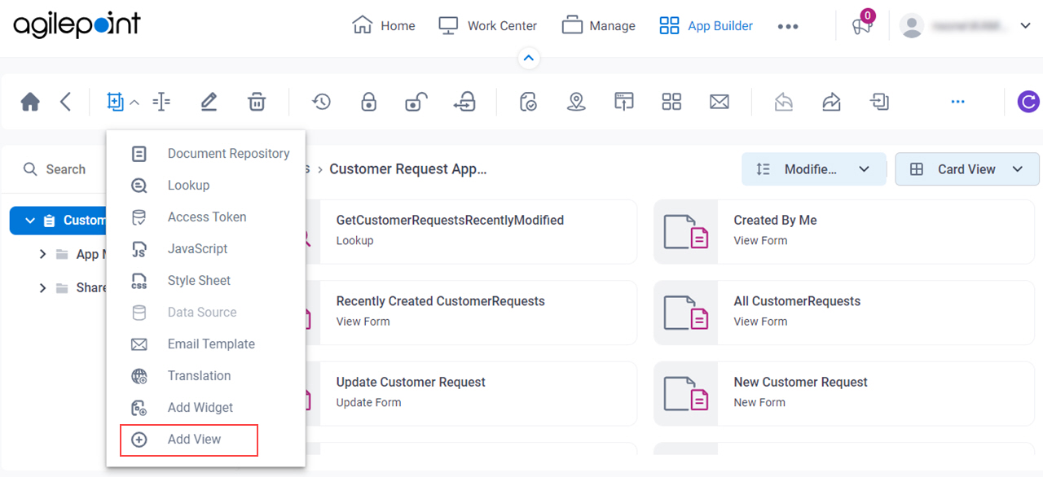Click the locked padlock toolbar icon

pos(368,102)
